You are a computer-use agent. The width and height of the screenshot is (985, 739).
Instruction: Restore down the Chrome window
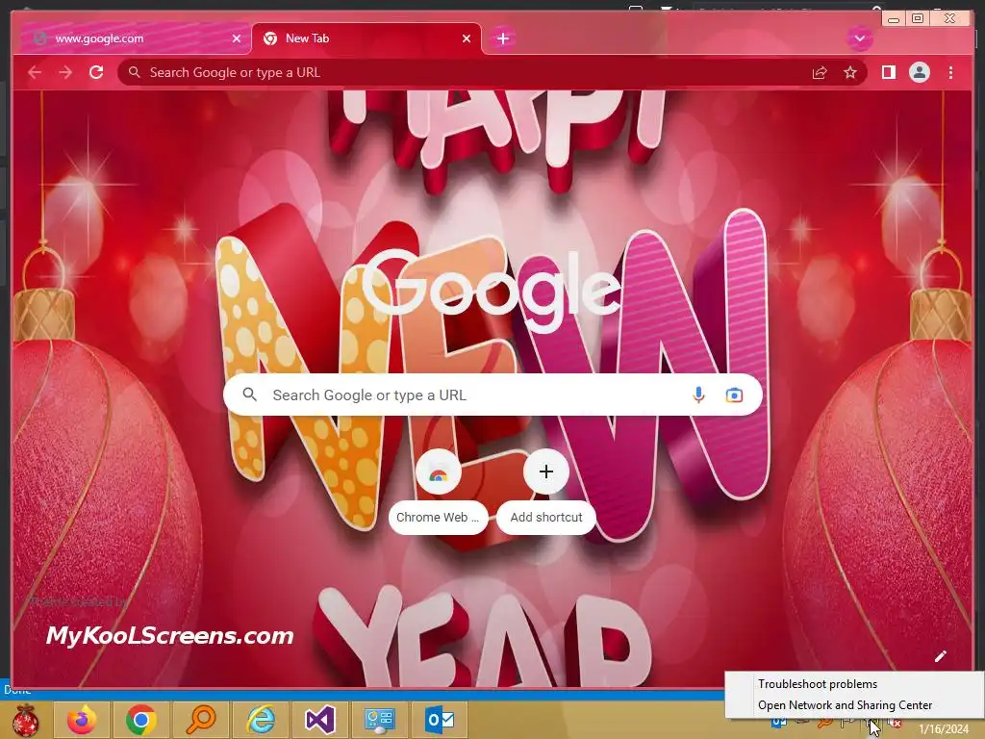918,18
